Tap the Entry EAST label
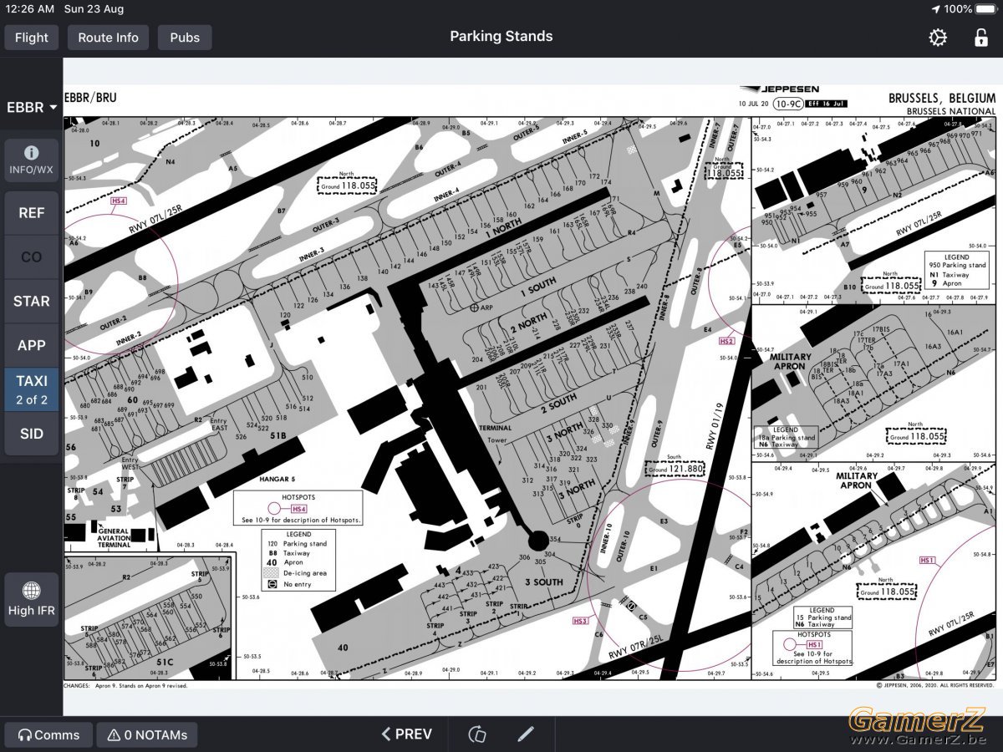 tap(219, 424)
